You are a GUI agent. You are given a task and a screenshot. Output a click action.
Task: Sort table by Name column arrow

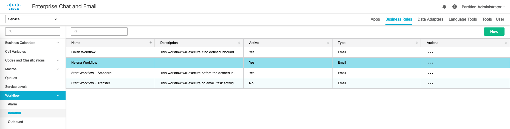(x=150, y=43)
